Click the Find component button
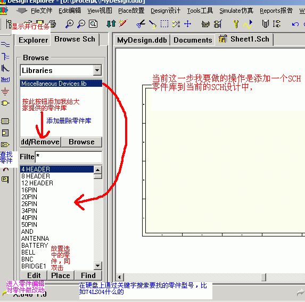The image size is (305, 302). [x=88, y=275]
